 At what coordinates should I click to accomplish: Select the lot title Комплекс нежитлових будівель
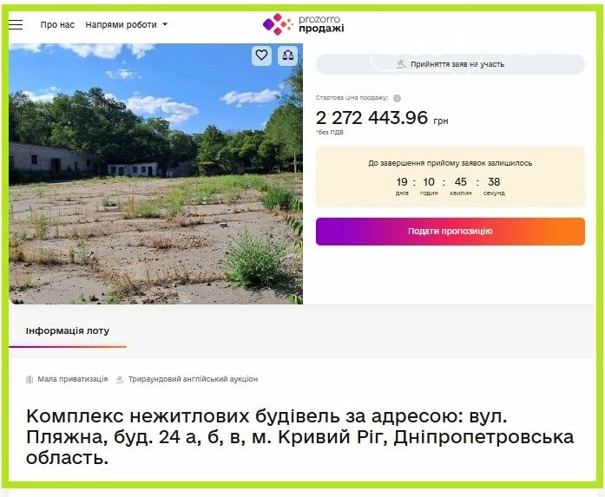coord(299,437)
